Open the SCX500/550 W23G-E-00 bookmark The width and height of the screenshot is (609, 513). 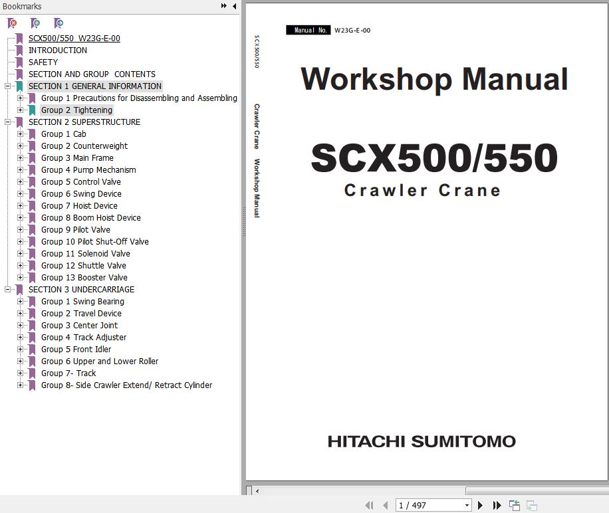[74, 39]
